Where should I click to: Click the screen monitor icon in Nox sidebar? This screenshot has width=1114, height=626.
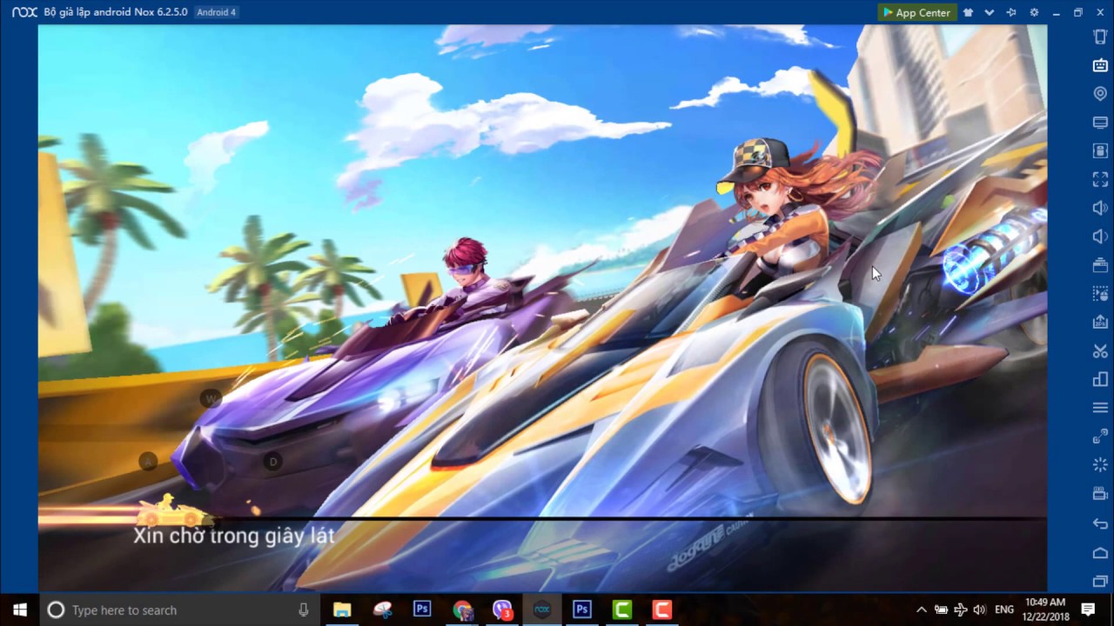(1100, 123)
